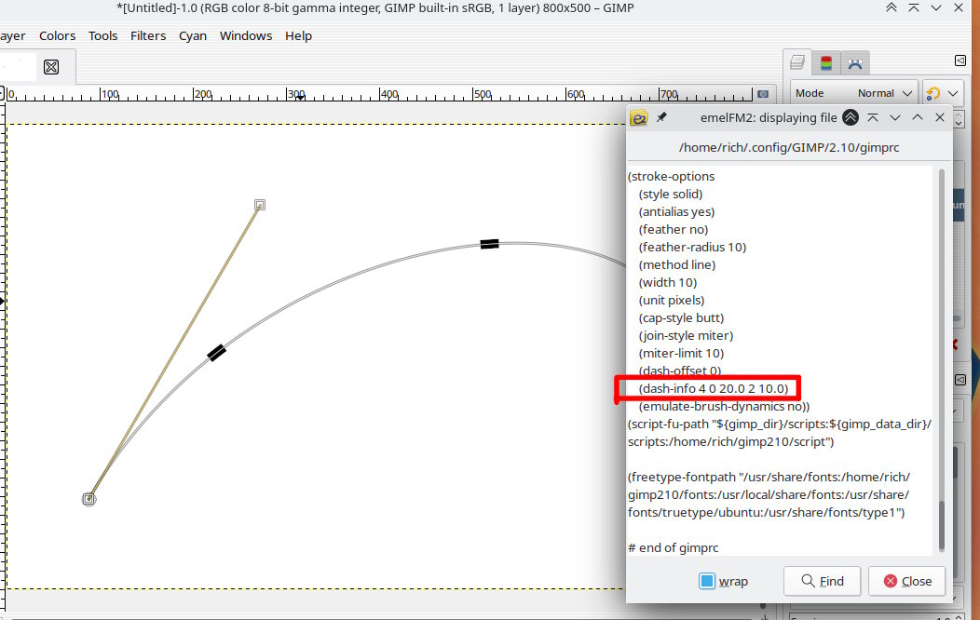
Task: Open the Filters menu
Action: [x=148, y=35]
